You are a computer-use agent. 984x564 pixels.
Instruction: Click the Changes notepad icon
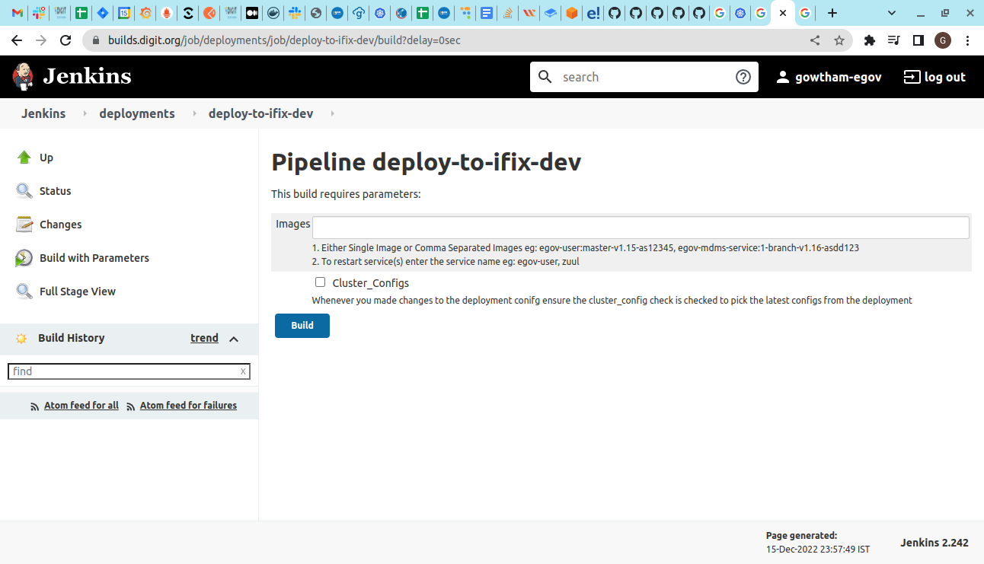coord(24,225)
